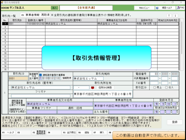Click first FAX番号 field
186x140 pixels.
(154, 83)
